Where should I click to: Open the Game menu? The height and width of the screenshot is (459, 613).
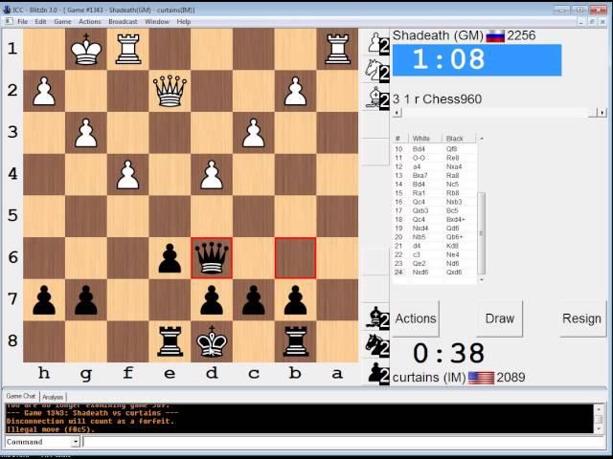[x=62, y=21]
